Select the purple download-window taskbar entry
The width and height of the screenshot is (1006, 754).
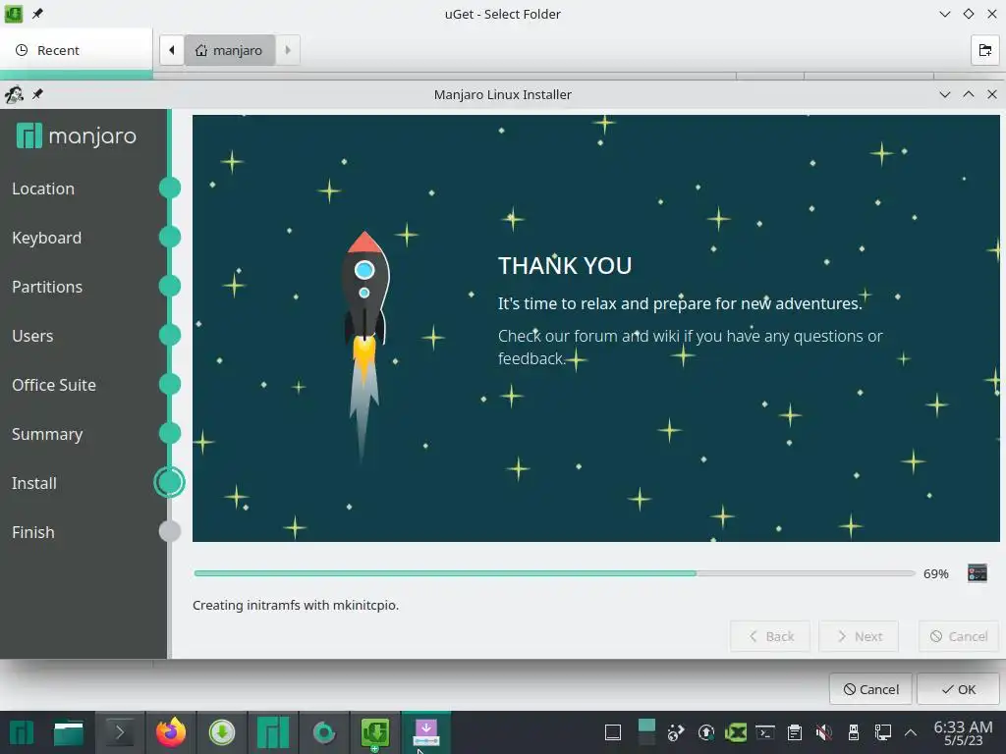(426, 732)
